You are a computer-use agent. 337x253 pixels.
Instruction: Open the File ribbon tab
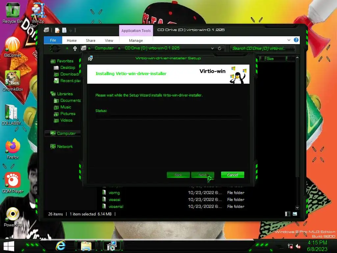[53, 40]
